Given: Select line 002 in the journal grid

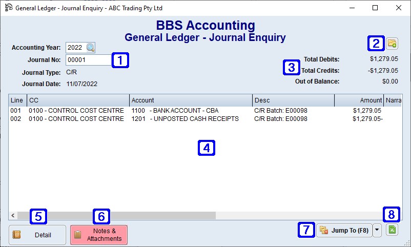Looking at the screenshot, I should coord(205,119).
